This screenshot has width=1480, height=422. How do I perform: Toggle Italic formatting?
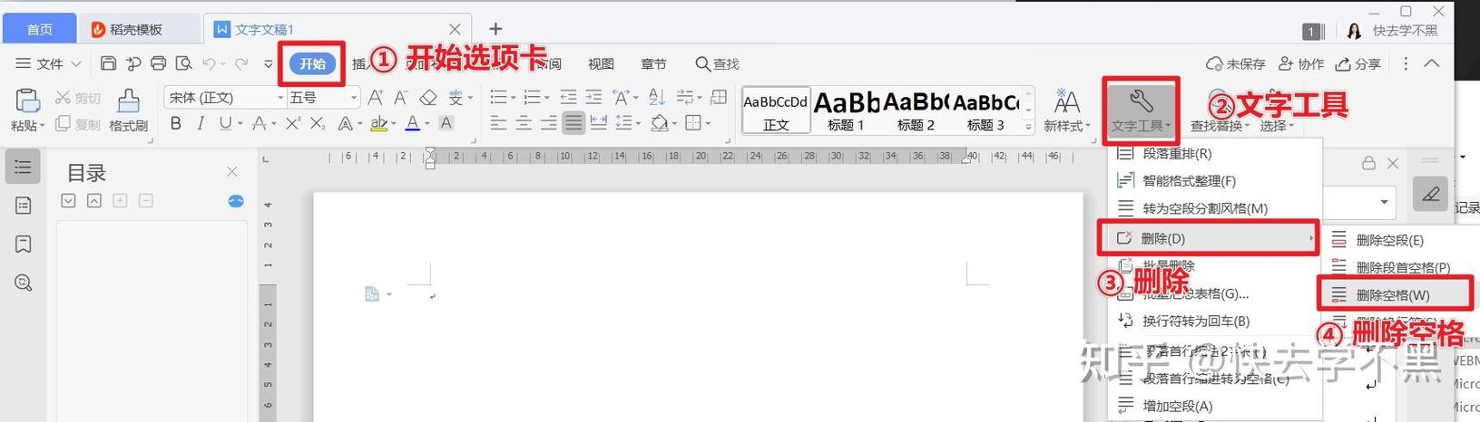coord(201,123)
